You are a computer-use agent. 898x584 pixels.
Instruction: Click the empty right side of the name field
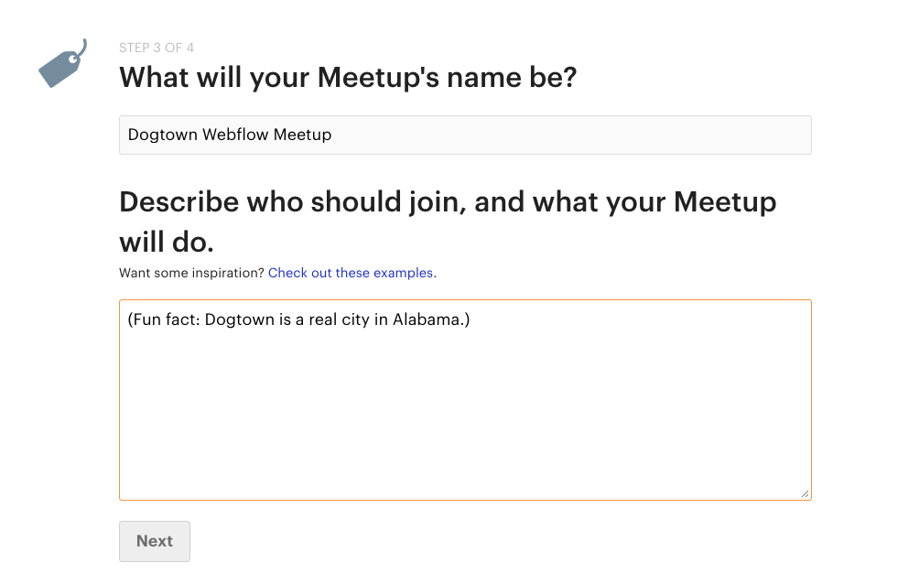pos(573,135)
